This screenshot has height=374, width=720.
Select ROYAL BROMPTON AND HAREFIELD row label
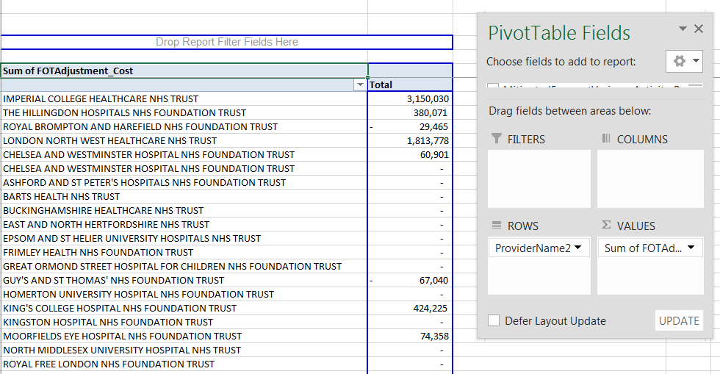tap(184, 127)
